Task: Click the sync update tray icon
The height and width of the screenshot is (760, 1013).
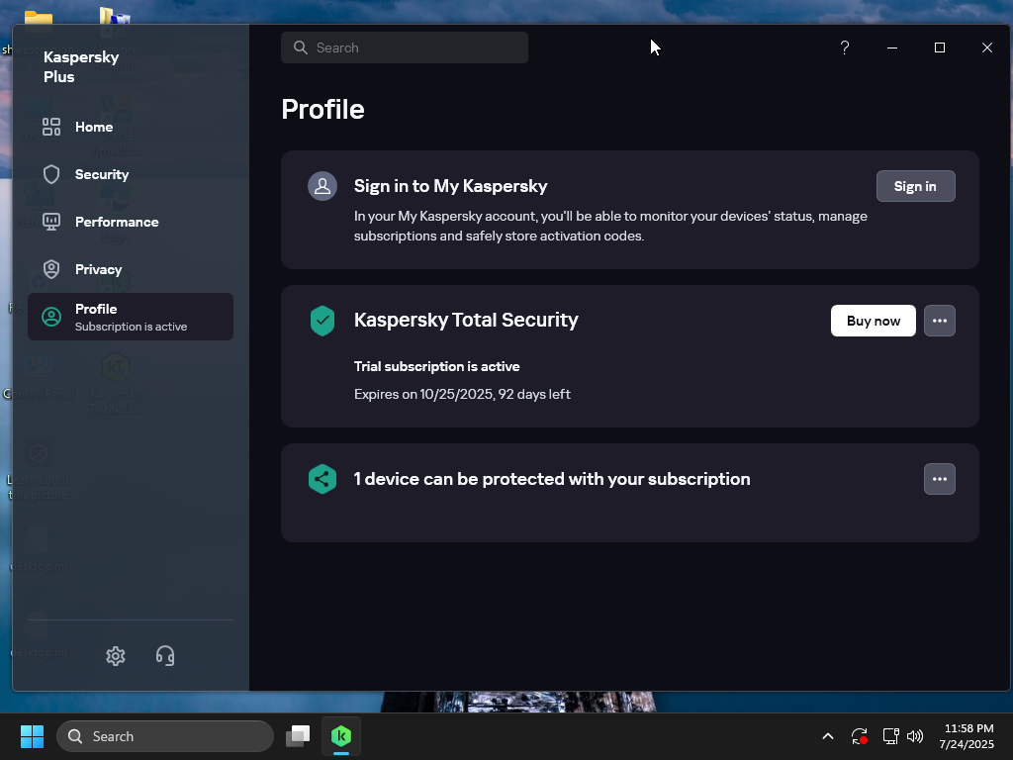Action: pos(860,736)
